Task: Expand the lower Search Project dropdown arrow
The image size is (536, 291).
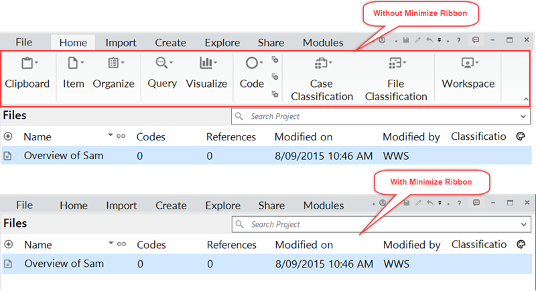Action: point(524,225)
